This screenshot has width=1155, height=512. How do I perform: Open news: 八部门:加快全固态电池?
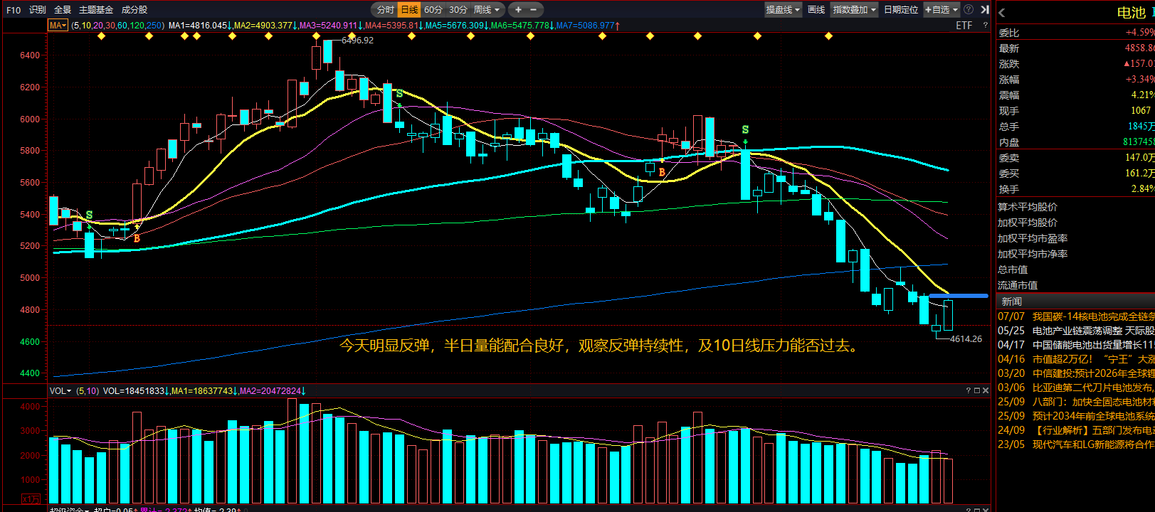tap(1094, 402)
